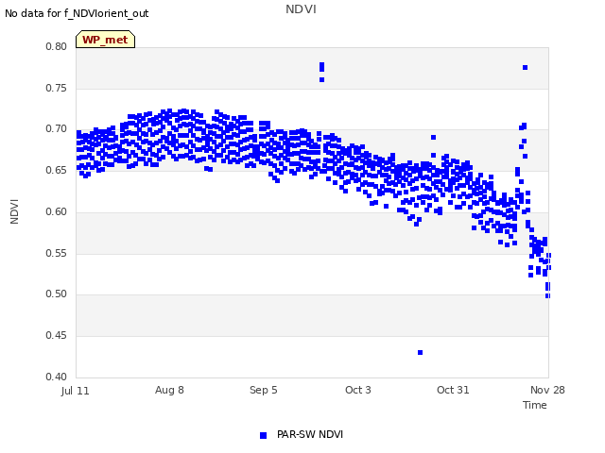Click the Aug 8 x-axis label
Image resolution: width=605 pixels, height=453 pixels.
coord(169,390)
